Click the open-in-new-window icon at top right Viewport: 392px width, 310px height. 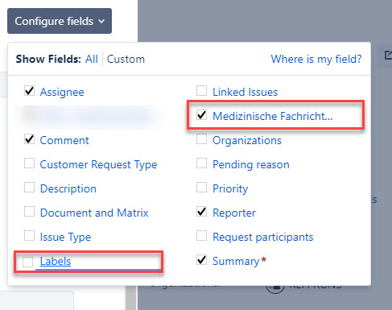[x=388, y=56]
